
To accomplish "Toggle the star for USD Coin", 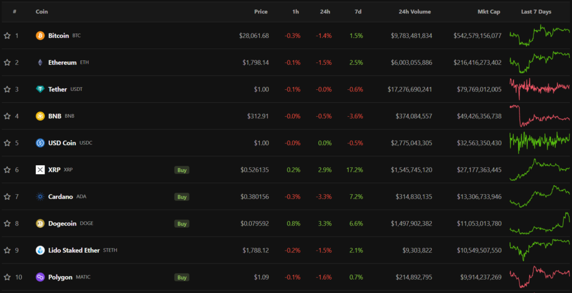I will (x=7, y=143).
